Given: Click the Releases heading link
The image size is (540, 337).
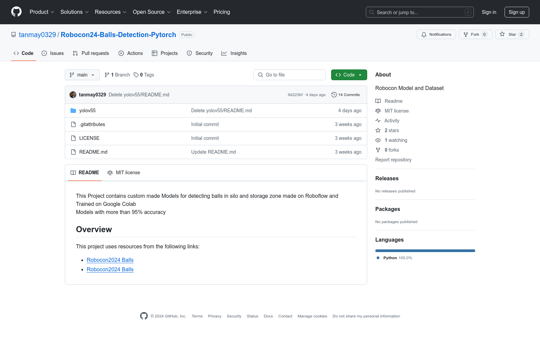Looking at the screenshot, I should (387, 178).
